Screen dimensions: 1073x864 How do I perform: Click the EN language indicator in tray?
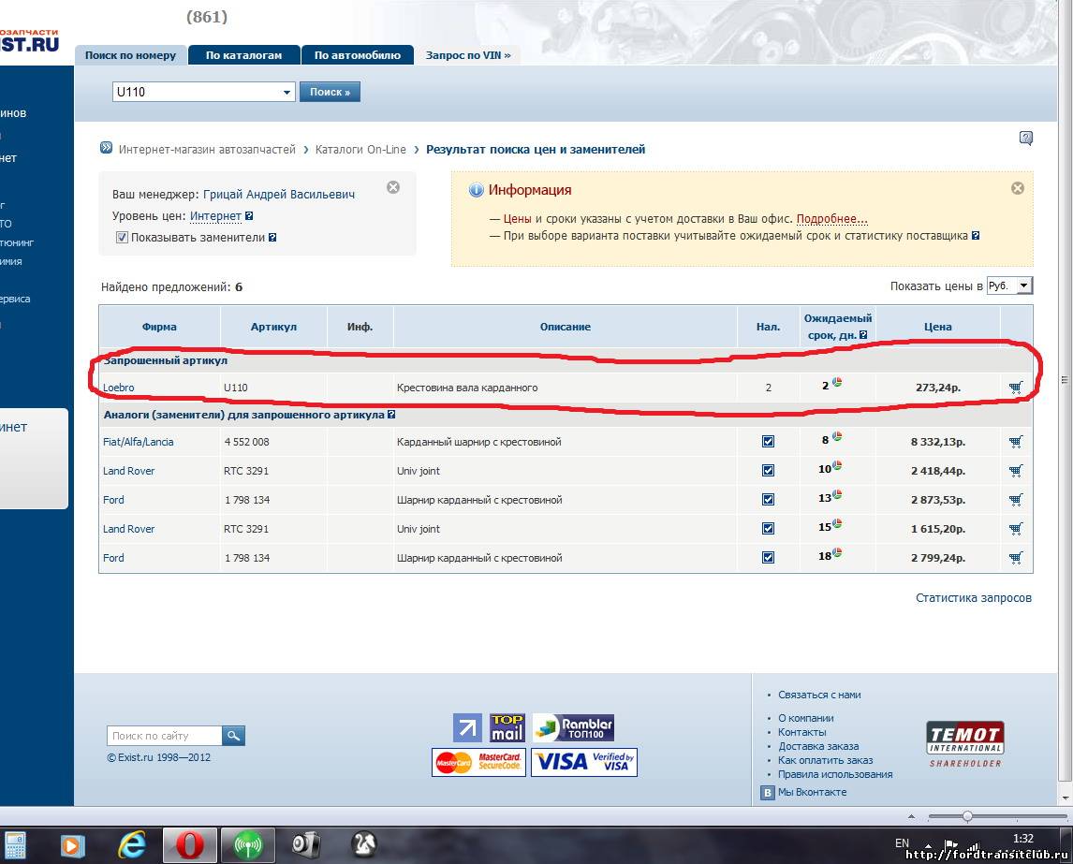(902, 842)
